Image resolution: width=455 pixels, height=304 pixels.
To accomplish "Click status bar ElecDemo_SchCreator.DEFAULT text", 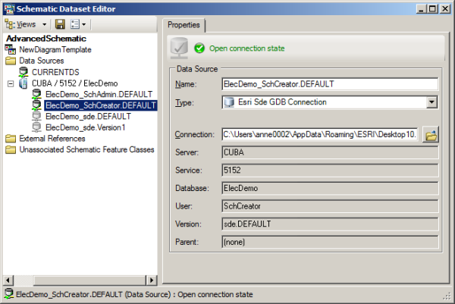I will click(x=69, y=294).
